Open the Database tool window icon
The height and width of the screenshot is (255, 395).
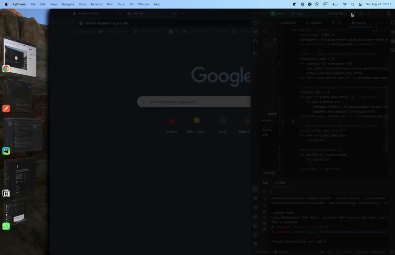pyautogui.click(x=393, y=41)
